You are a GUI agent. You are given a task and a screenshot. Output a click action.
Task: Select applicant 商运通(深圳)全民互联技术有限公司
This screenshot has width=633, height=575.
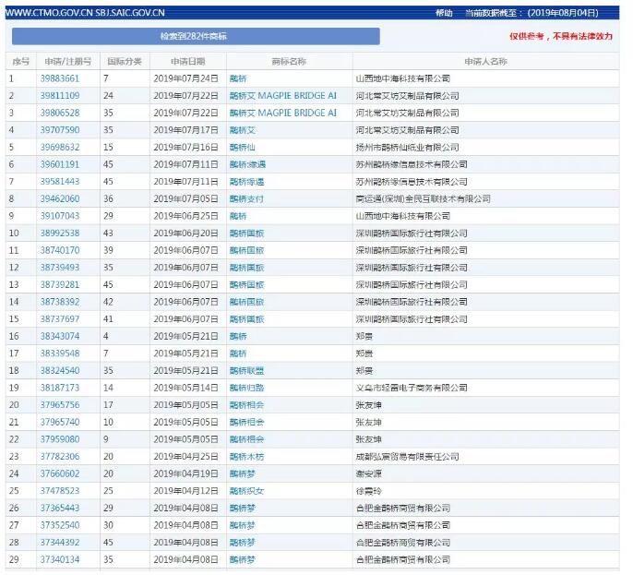[423, 198]
